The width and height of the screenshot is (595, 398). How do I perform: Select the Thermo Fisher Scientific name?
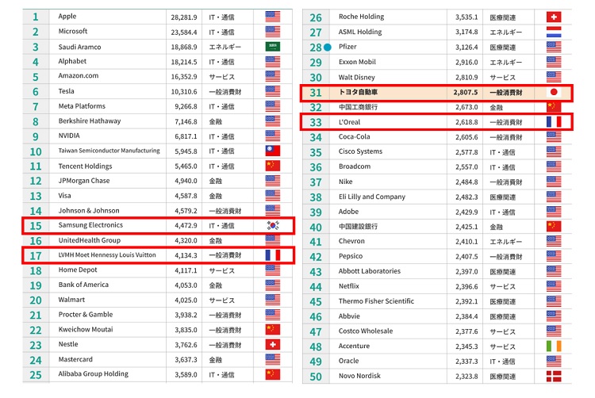[376, 301]
